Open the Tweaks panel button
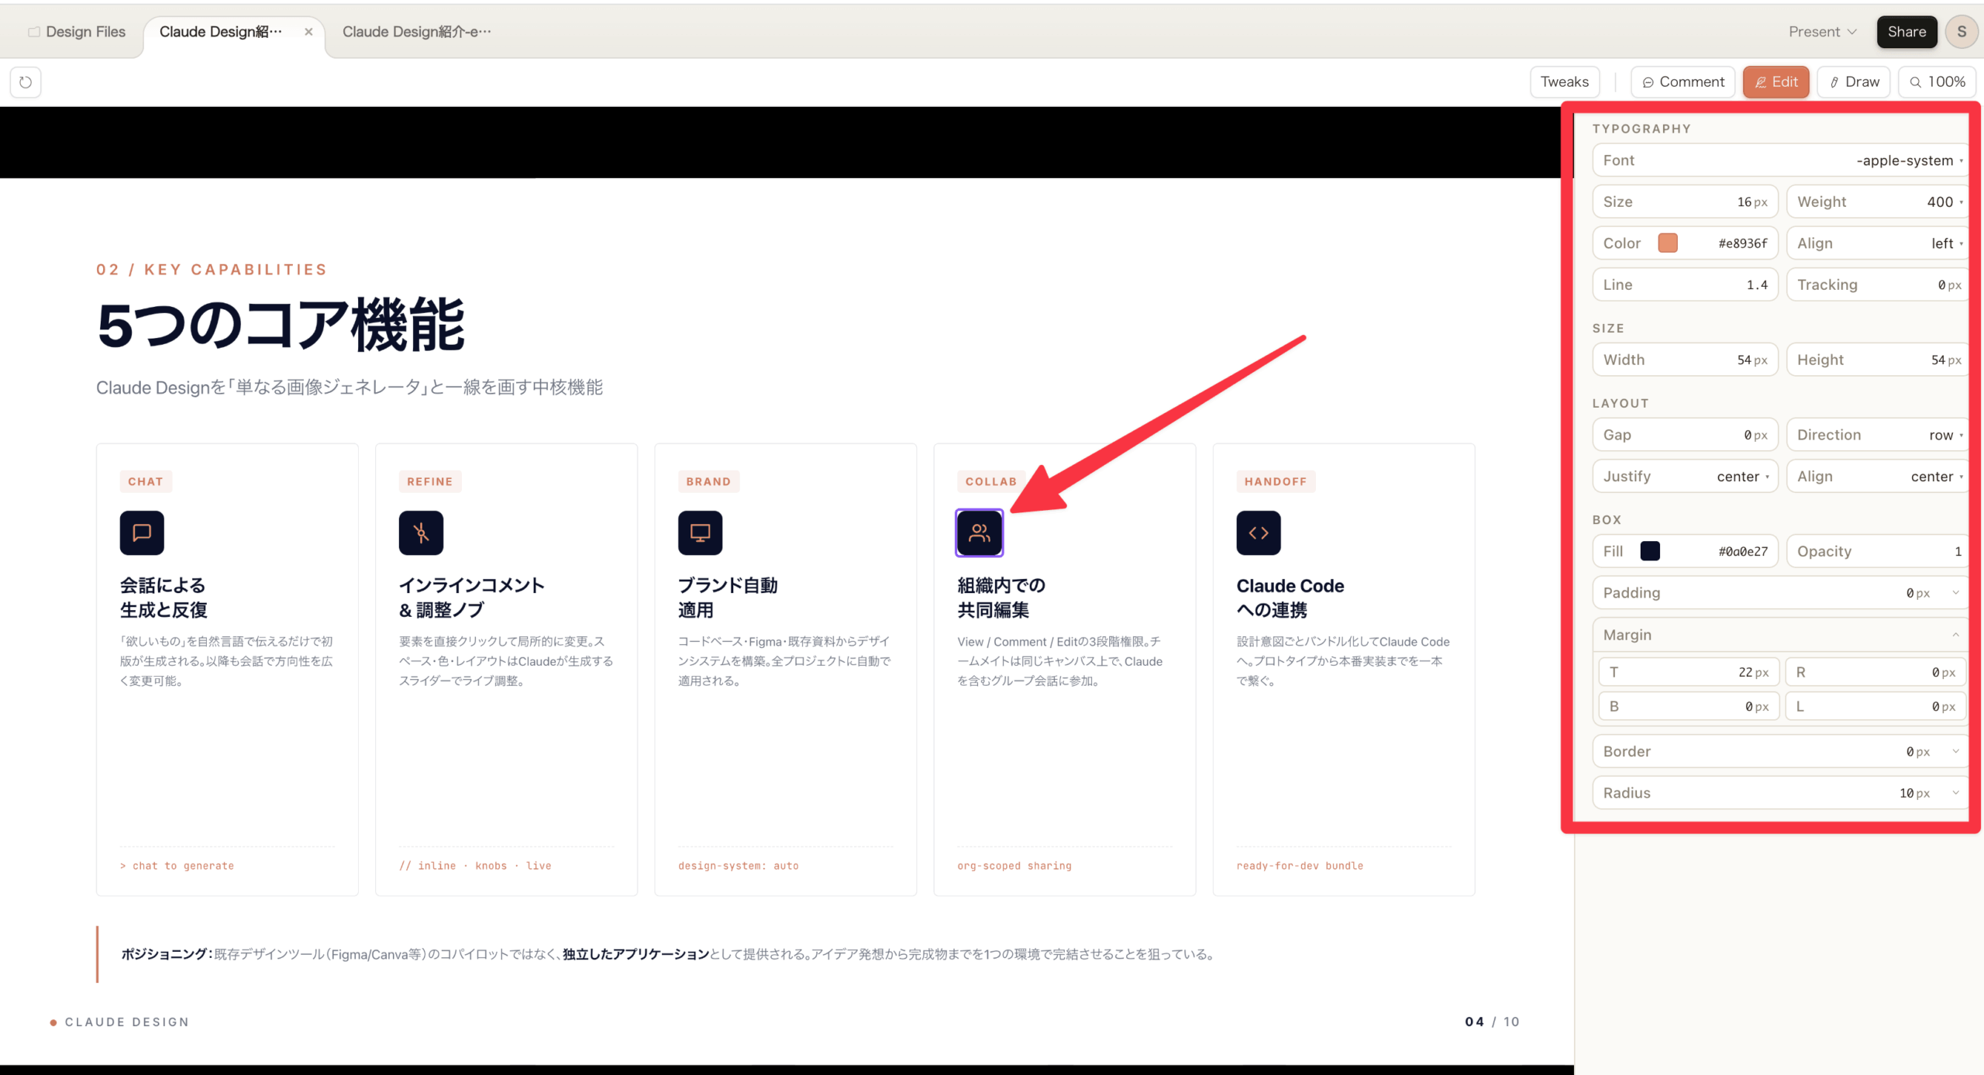This screenshot has height=1075, width=1984. point(1564,82)
